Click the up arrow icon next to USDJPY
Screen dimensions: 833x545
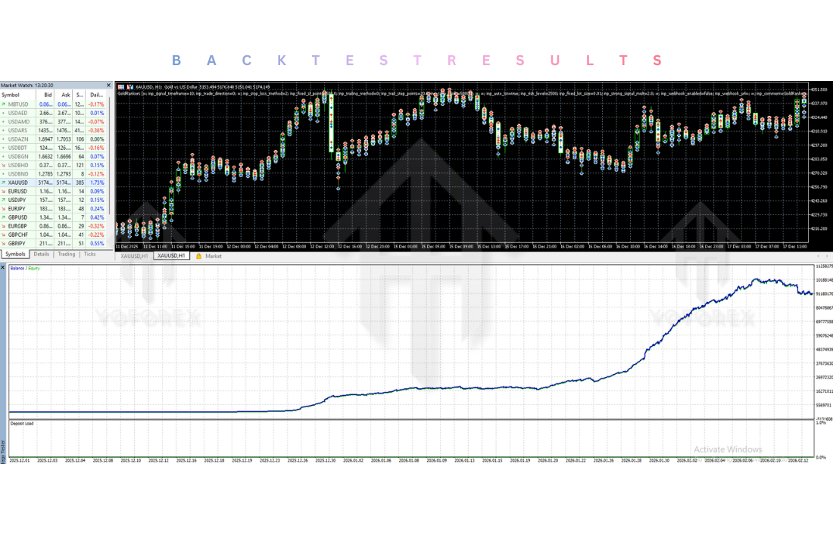4,200
